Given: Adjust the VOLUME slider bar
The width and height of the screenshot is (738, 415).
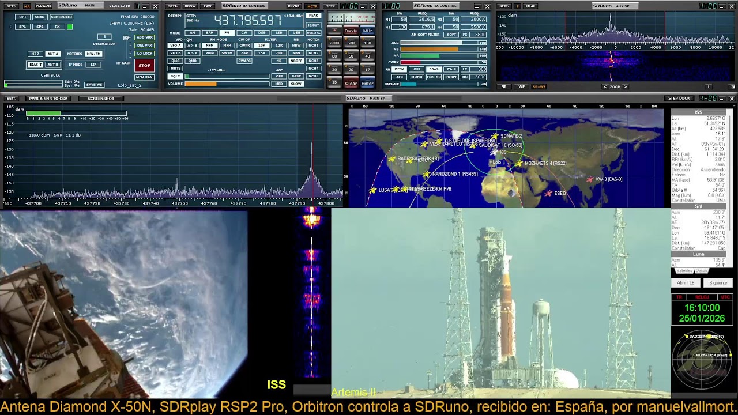Looking at the screenshot, I should (x=227, y=84).
